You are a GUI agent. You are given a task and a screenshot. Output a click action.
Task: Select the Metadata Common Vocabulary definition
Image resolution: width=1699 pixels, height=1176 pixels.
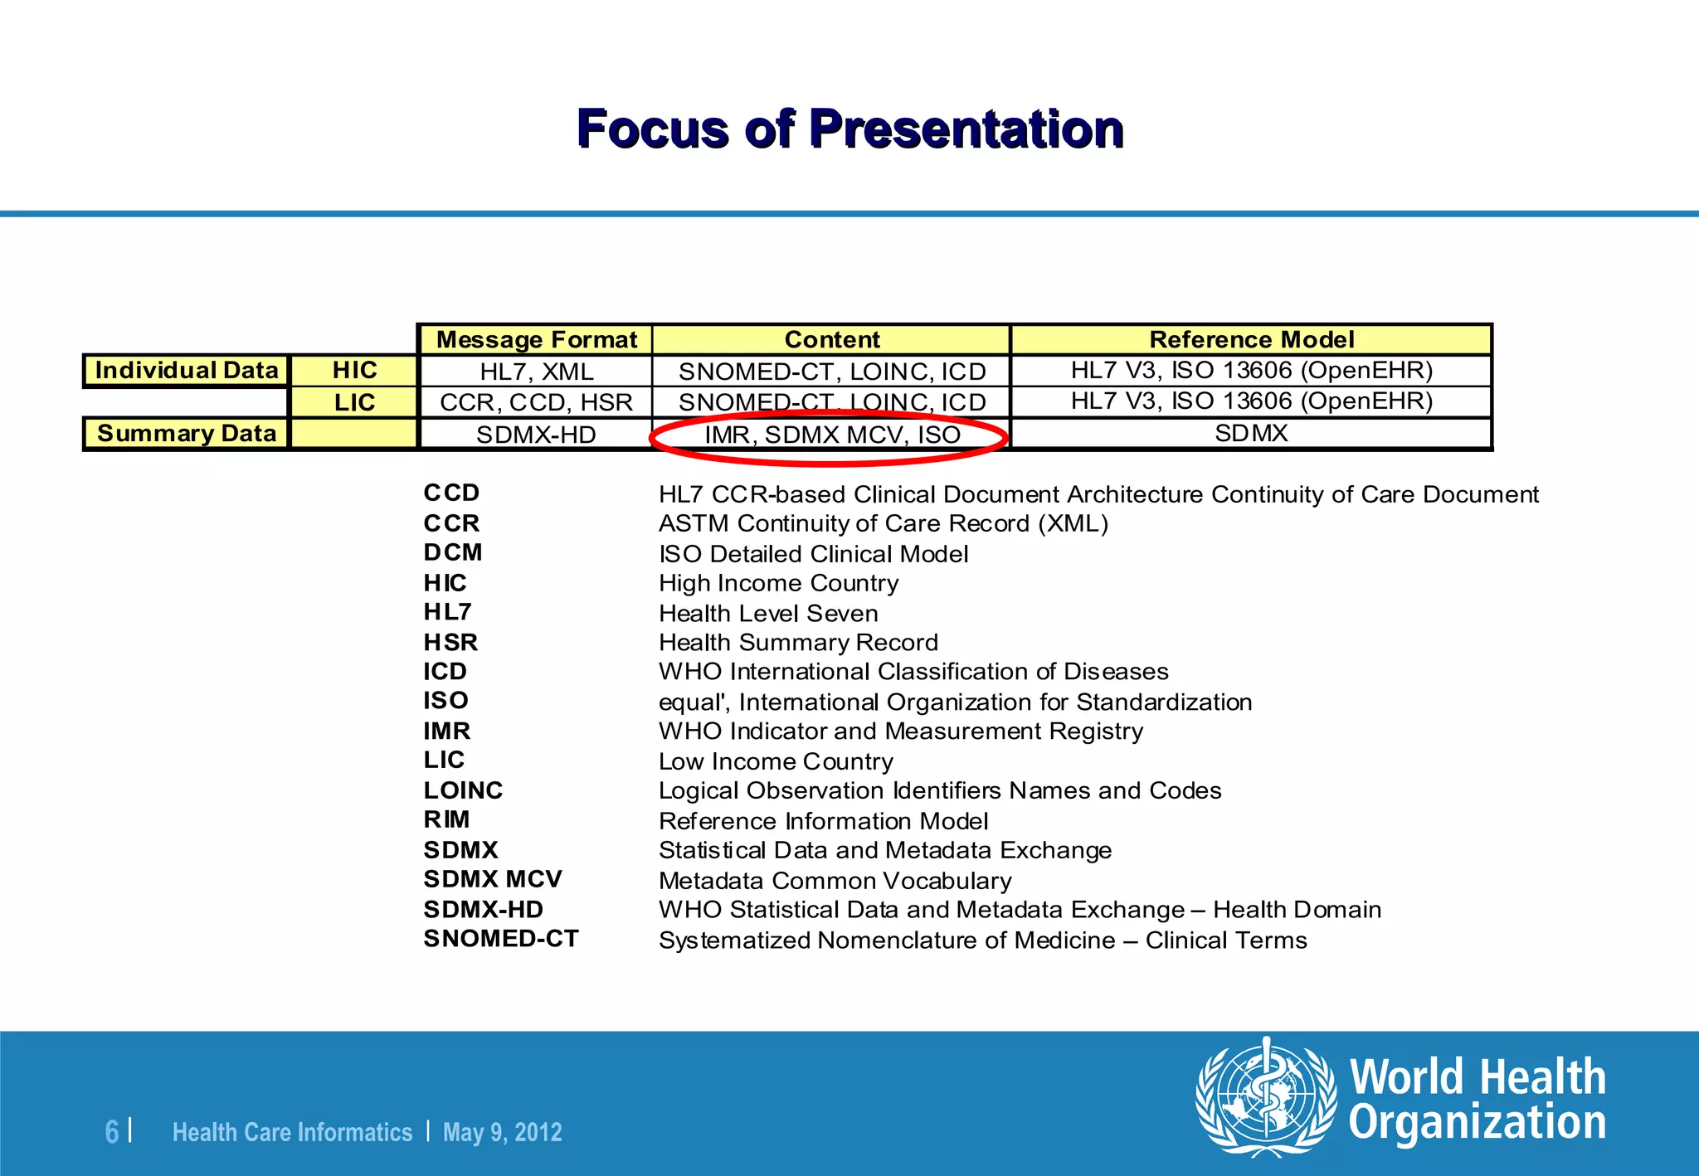(835, 881)
